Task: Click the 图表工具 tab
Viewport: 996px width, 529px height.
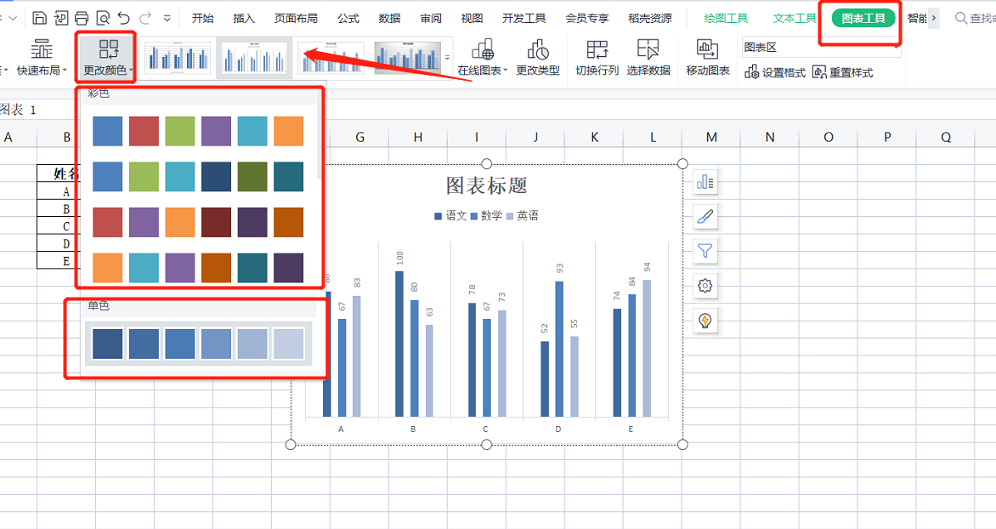Action: click(x=863, y=19)
